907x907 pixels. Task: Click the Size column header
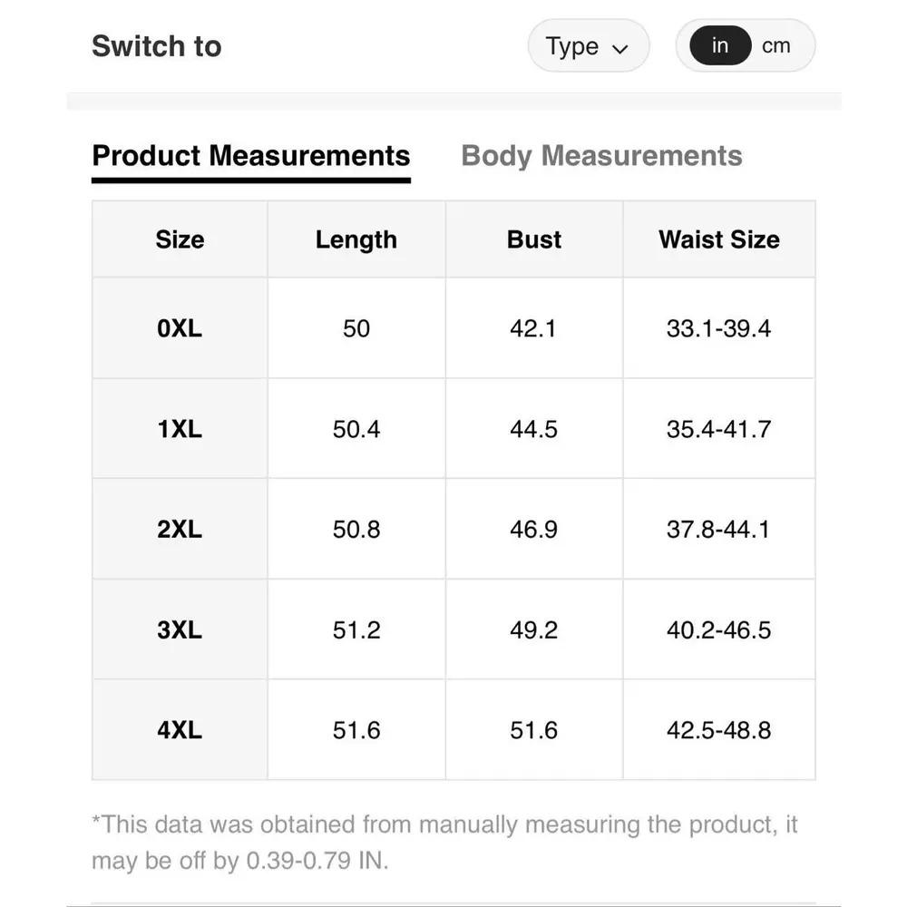pyautogui.click(x=180, y=239)
